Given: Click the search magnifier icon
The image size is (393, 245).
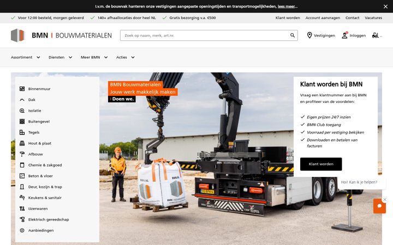Looking at the screenshot, I should coord(292,35).
